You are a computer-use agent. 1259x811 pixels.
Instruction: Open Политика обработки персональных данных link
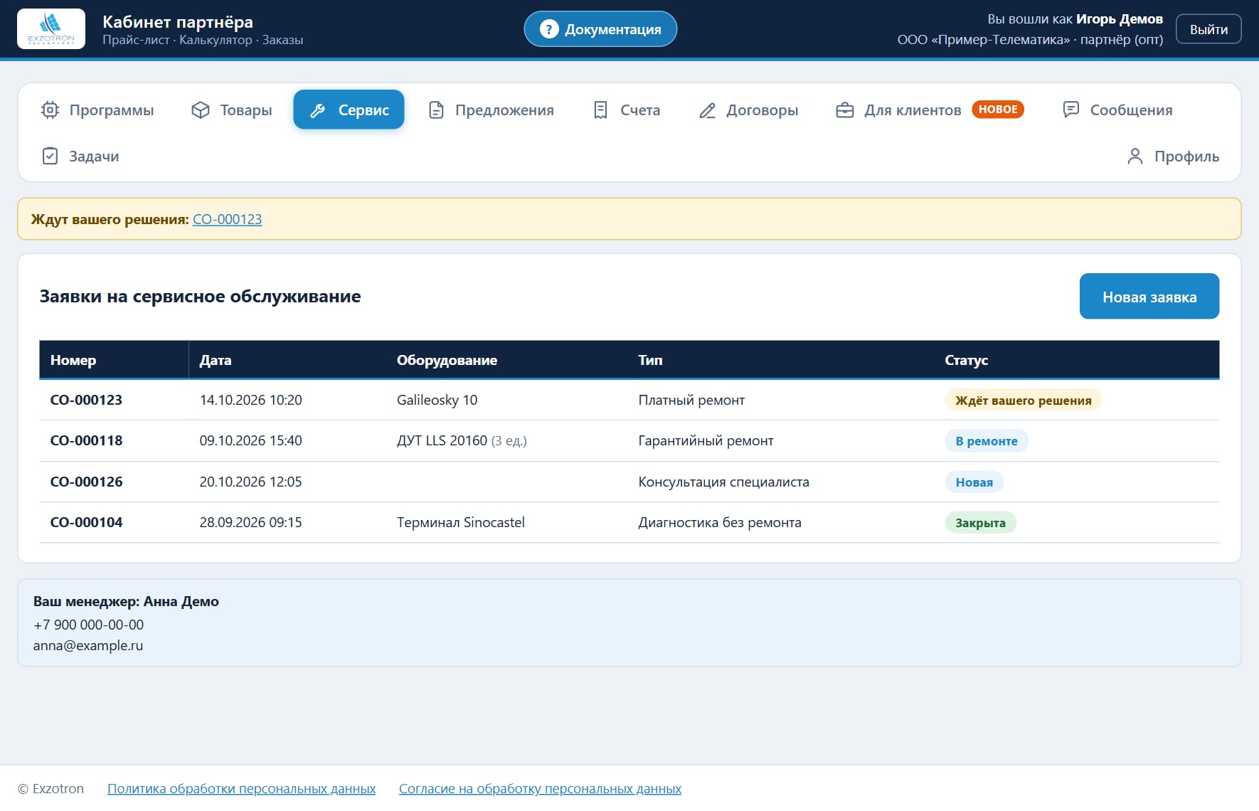tap(241, 789)
